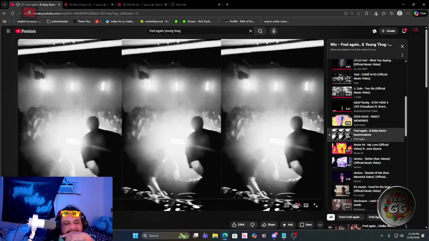
Task: Toggle closed captions on video
Action: point(287,205)
